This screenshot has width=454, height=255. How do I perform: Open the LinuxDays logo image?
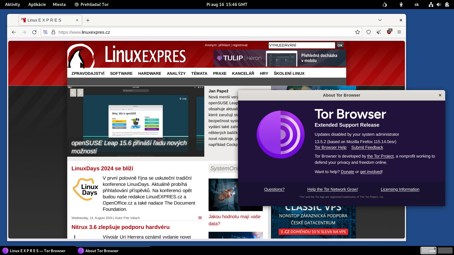click(x=85, y=189)
